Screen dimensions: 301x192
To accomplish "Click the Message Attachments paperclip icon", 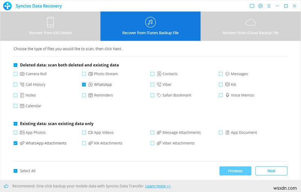I will (x=159, y=133).
